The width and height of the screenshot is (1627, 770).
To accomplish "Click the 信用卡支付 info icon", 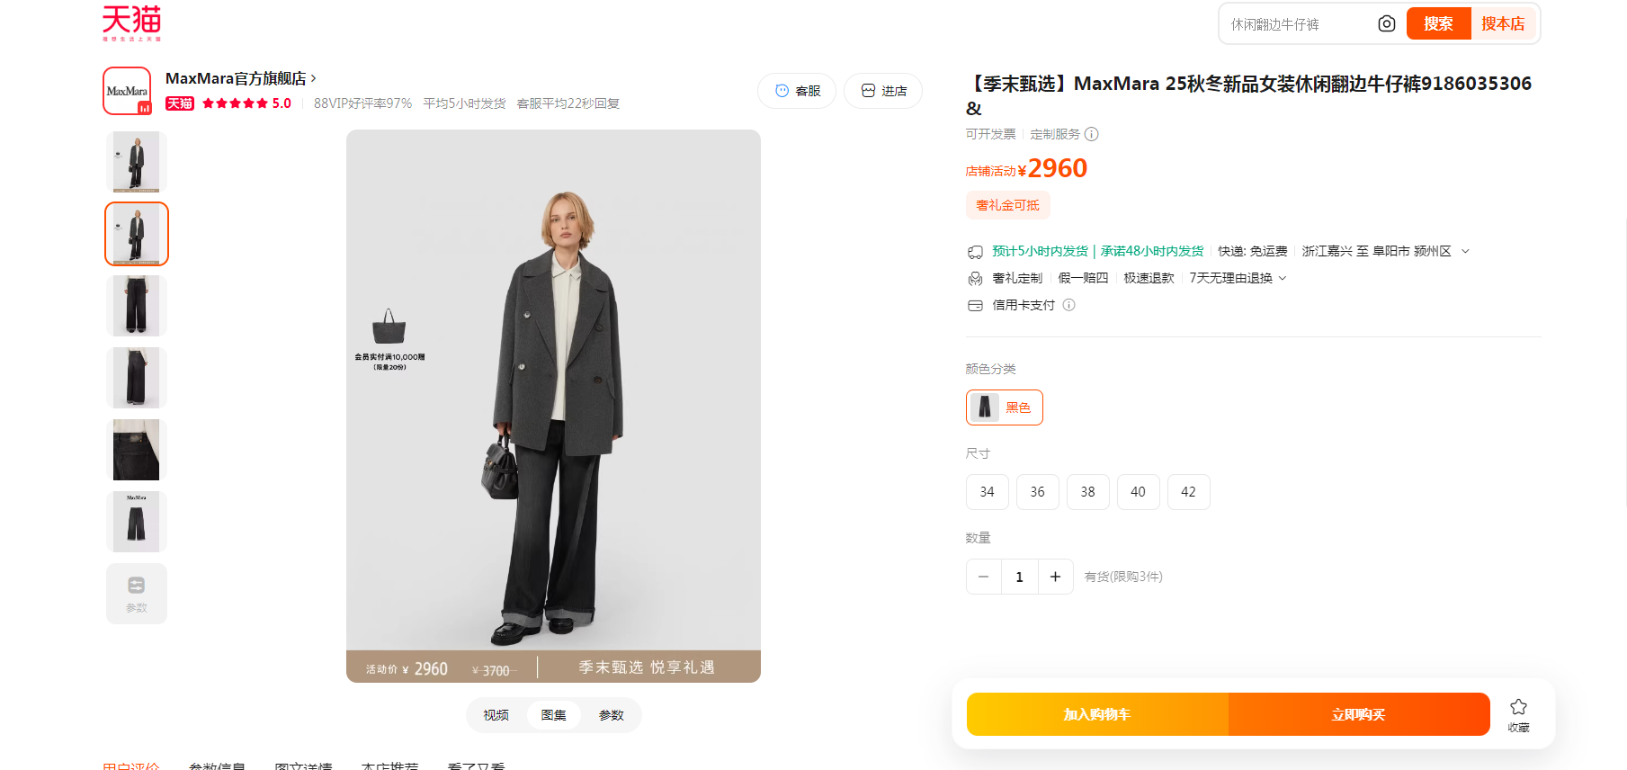I will click(1068, 305).
